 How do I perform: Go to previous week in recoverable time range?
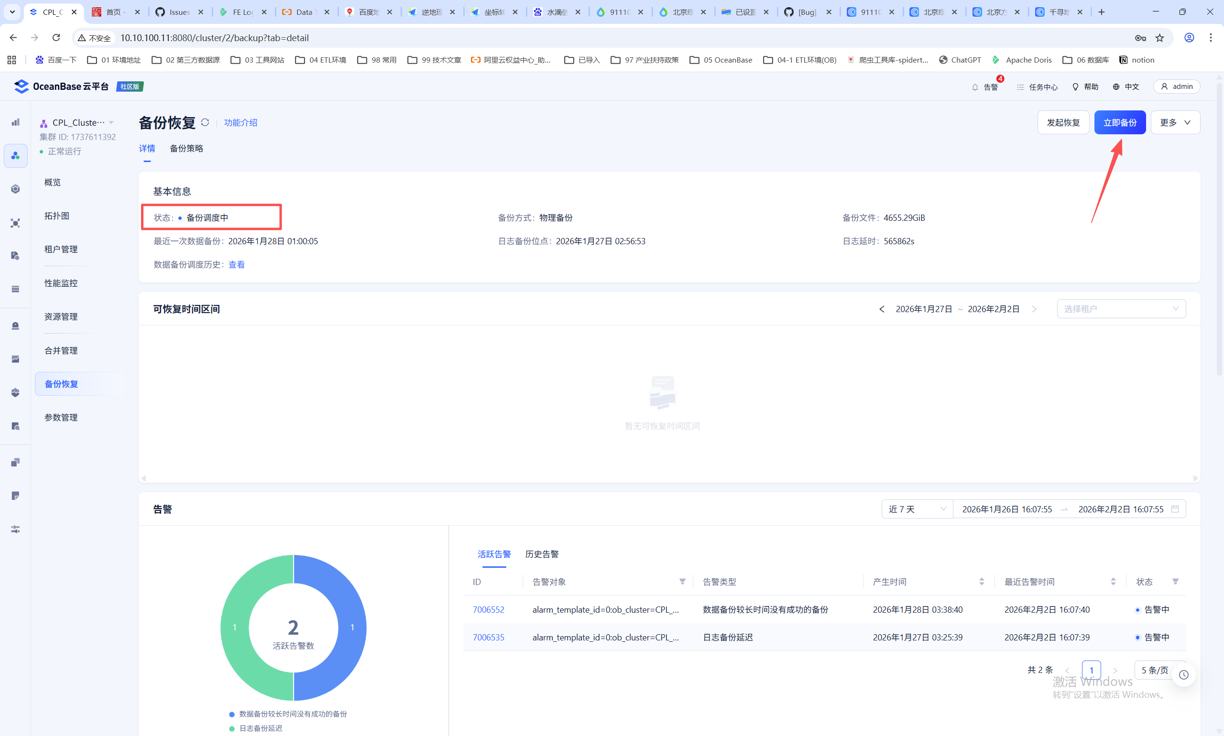pyautogui.click(x=882, y=309)
